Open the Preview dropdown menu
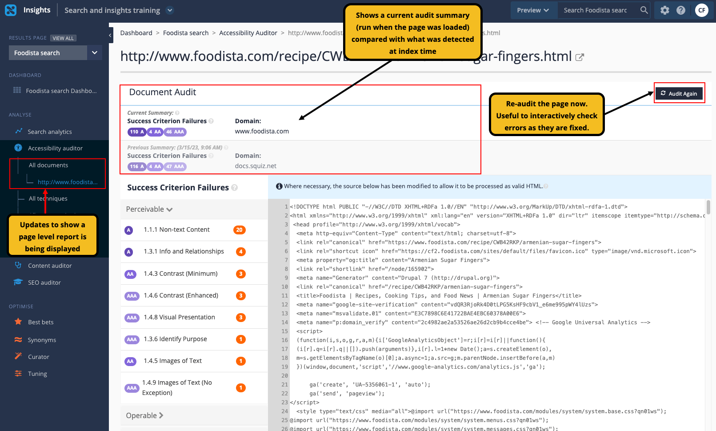 533,10
